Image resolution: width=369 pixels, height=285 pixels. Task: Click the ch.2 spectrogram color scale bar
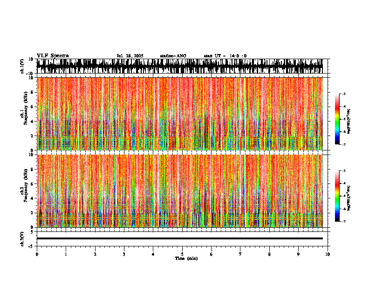337,196
